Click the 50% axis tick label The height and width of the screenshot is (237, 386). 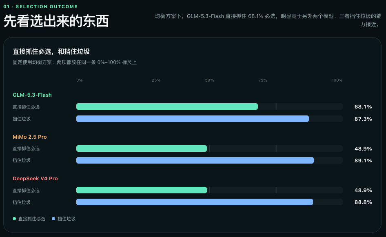pos(209,80)
